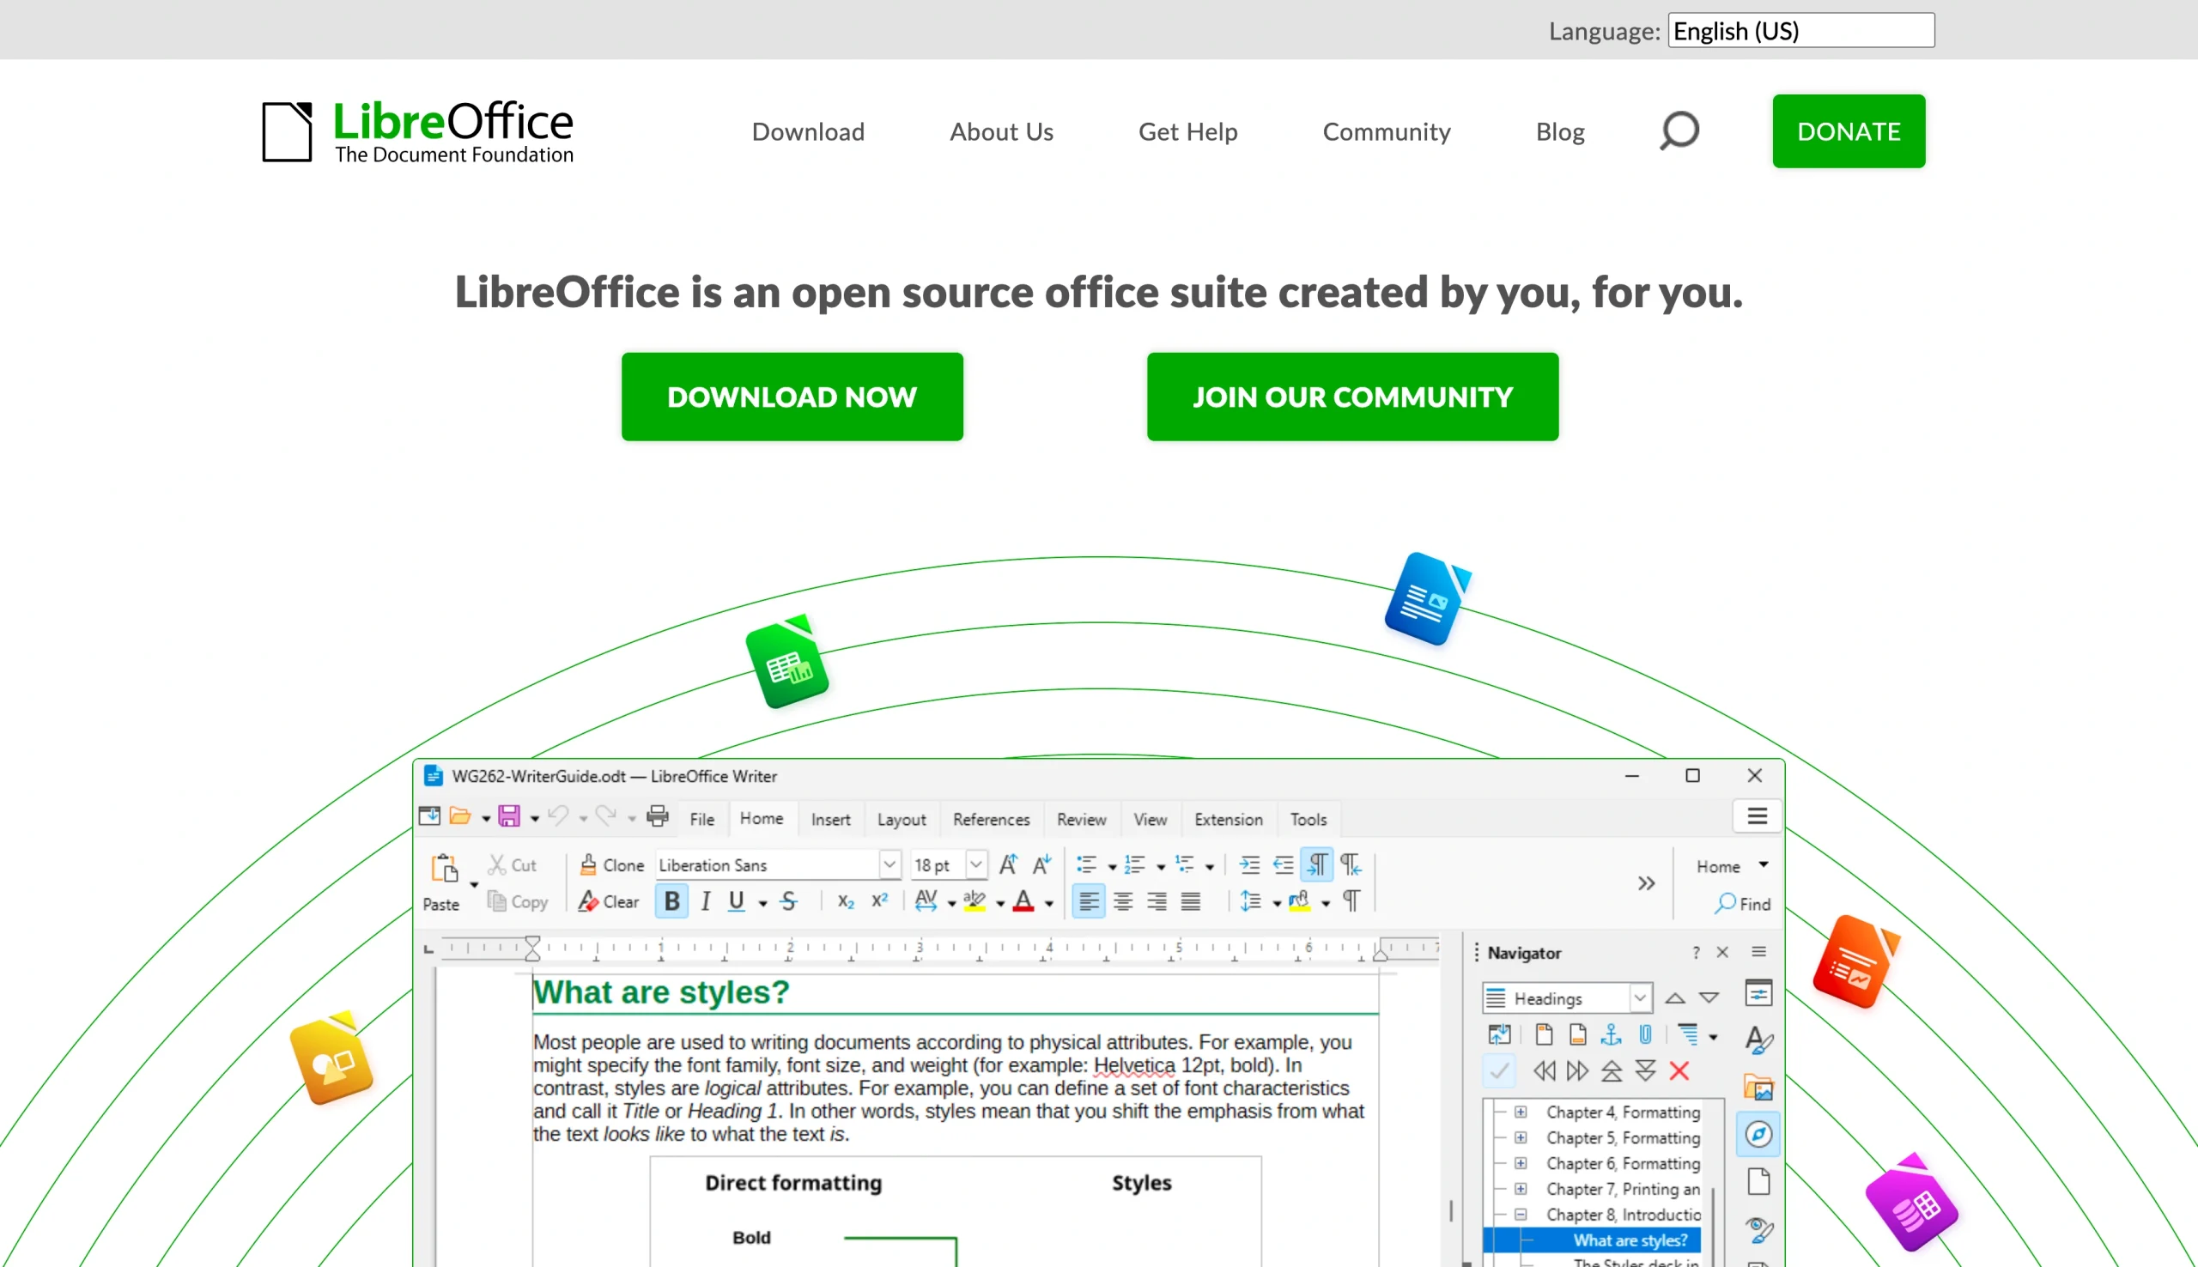Expand Chapter 6, Formatting tree node
Screen dimensions: 2198x1267
pyautogui.click(x=1521, y=1163)
